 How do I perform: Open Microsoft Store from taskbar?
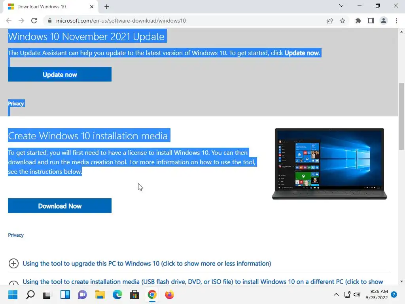point(134,294)
